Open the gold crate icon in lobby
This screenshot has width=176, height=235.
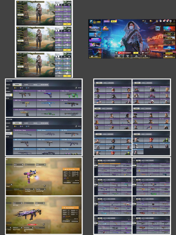(106, 28)
